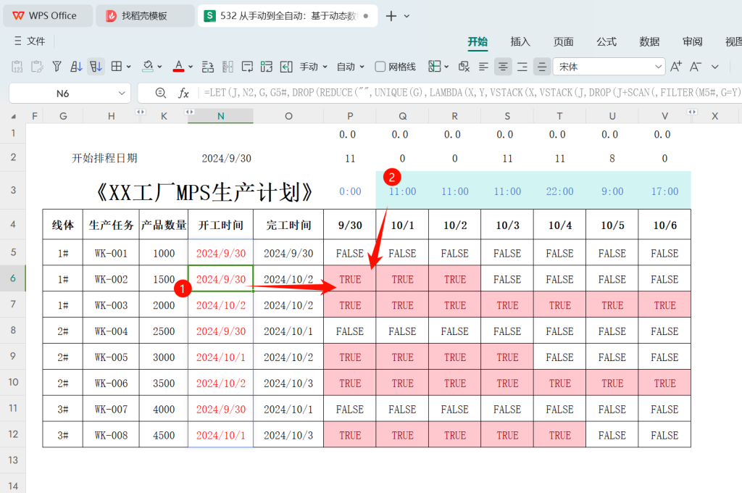The width and height of the screenshot is (742, 493).
Task: Open the 自动 dropdown
Action: (350, 67)
